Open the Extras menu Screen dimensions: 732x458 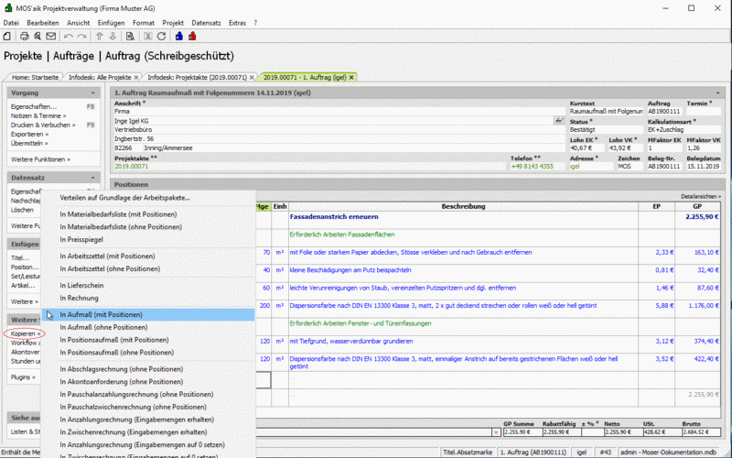click(237, 23)
